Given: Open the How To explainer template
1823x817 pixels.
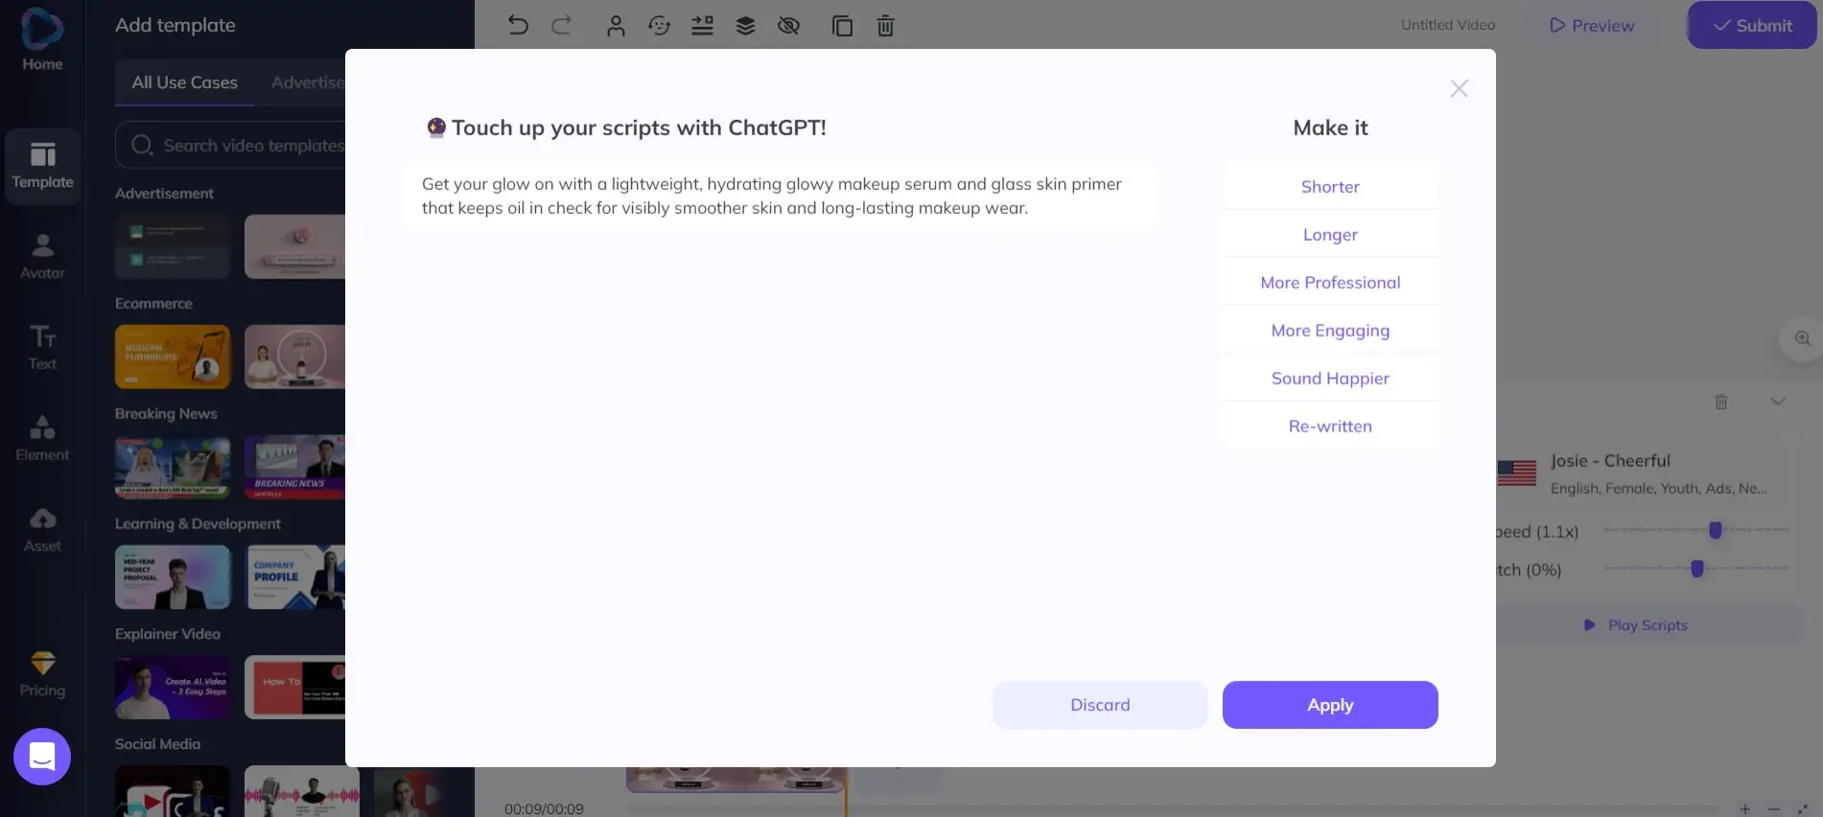Looking at the screenshot, I should [294, 688].
